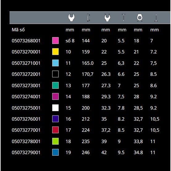Click thickness value 6.6
The width and height of the screenshot is (171, 171).
[x=121, y=74]
